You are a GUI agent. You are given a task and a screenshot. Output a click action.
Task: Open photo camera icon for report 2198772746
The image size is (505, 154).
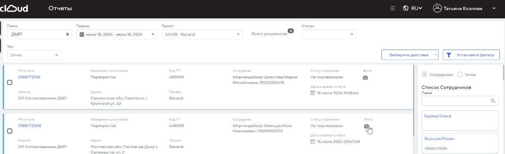[365, 78]
